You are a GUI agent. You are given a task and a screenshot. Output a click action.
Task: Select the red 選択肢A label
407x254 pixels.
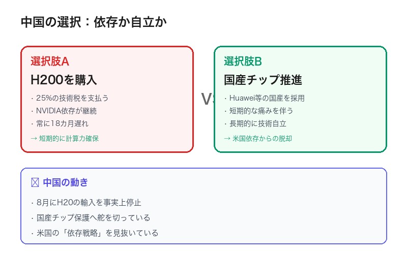50,61
